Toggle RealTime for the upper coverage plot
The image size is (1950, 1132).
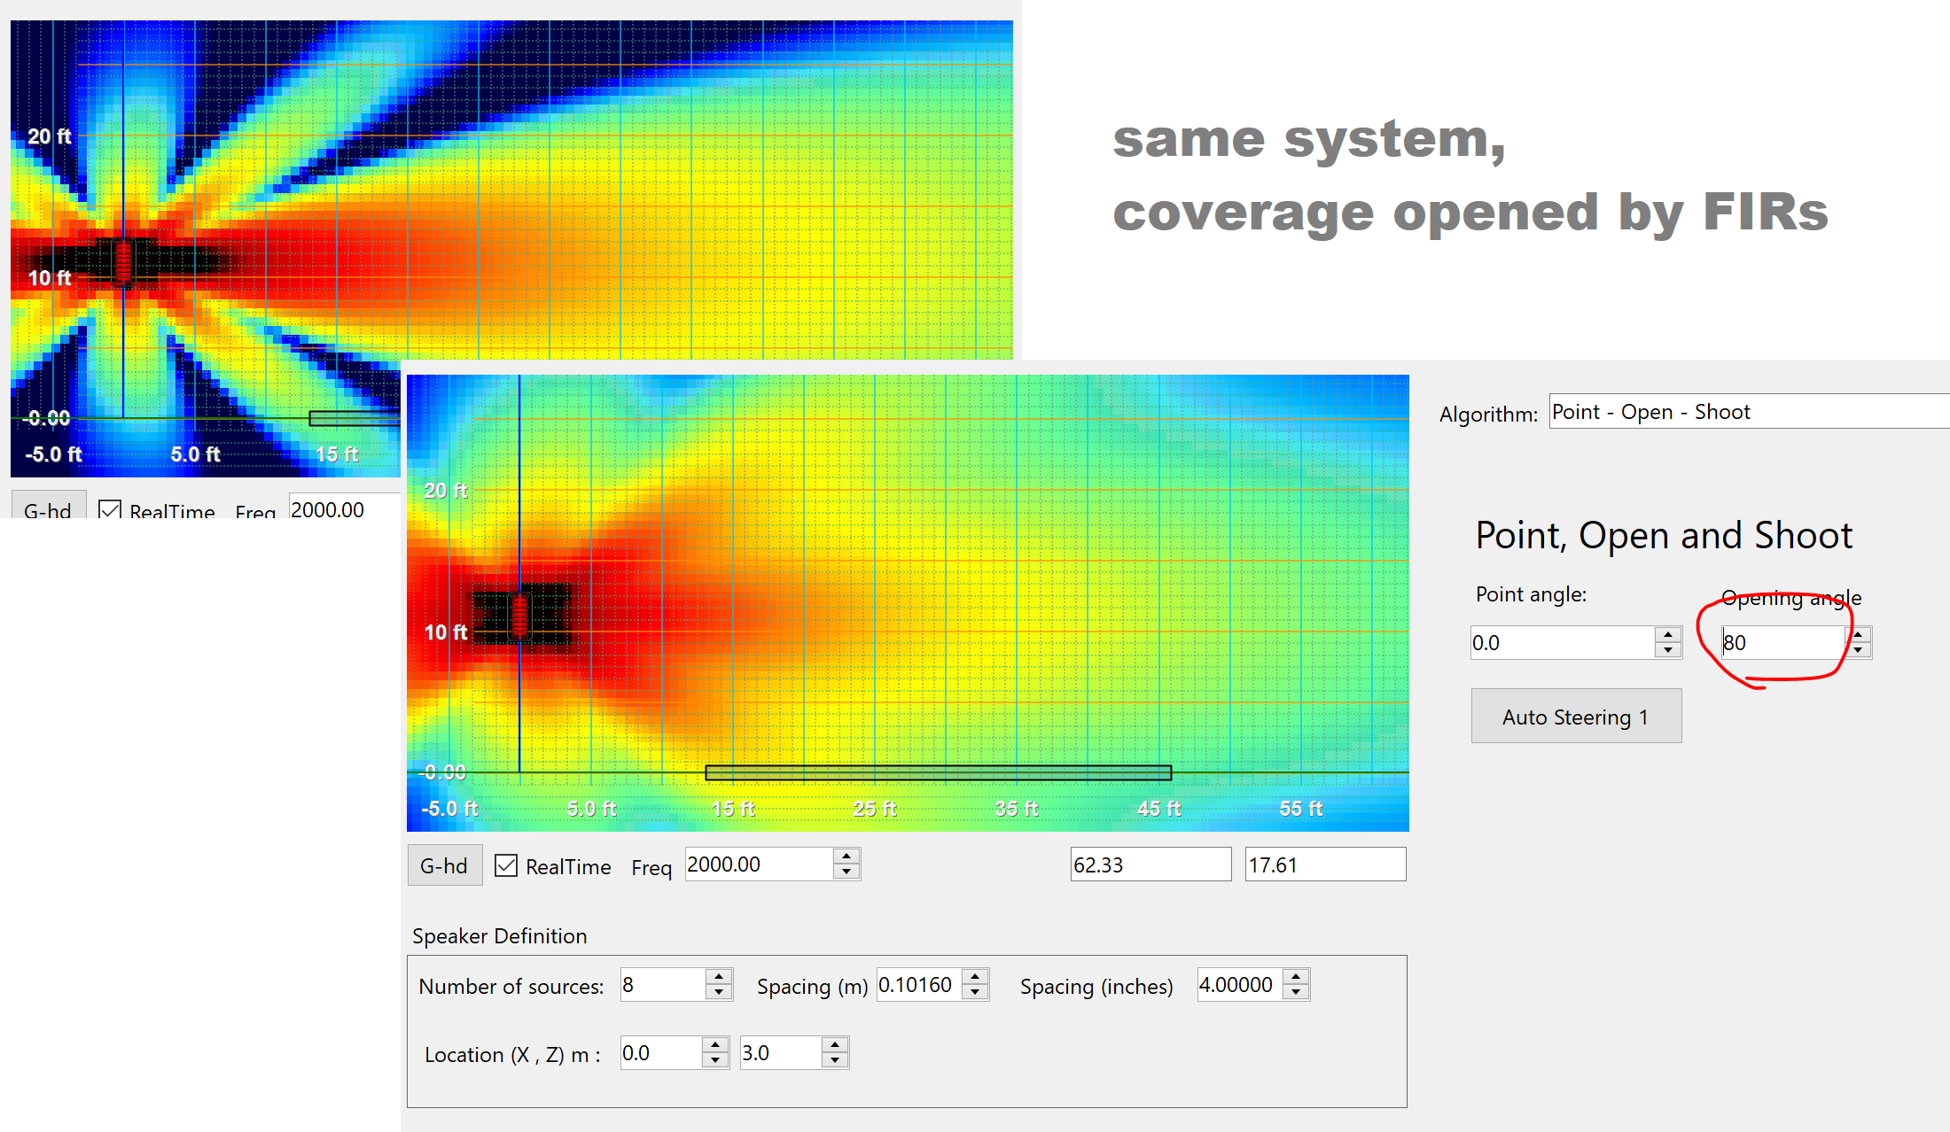[109, 511]
